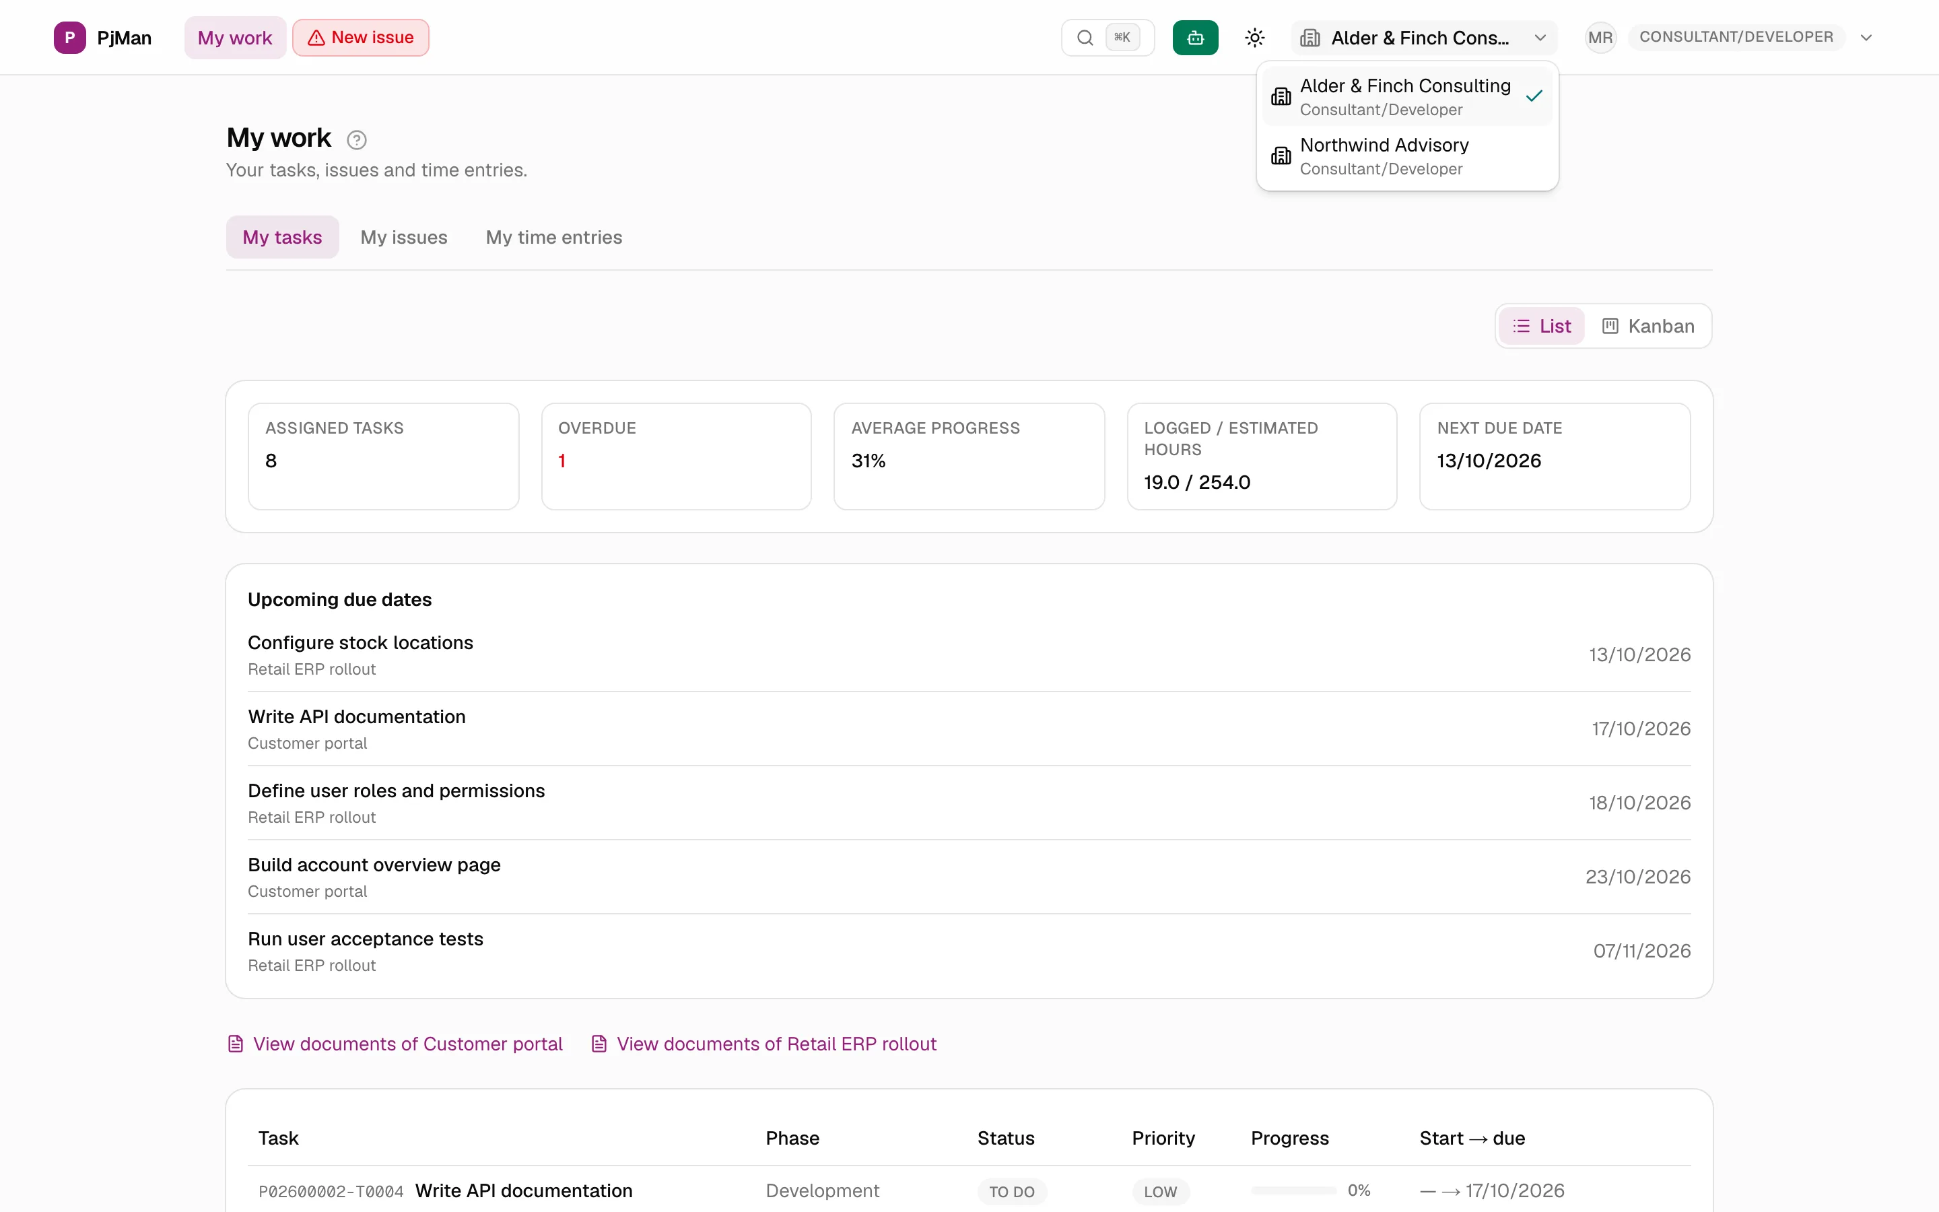
Task: Click the Logged / Estimated Hours card
Action: coord(1262,456)
